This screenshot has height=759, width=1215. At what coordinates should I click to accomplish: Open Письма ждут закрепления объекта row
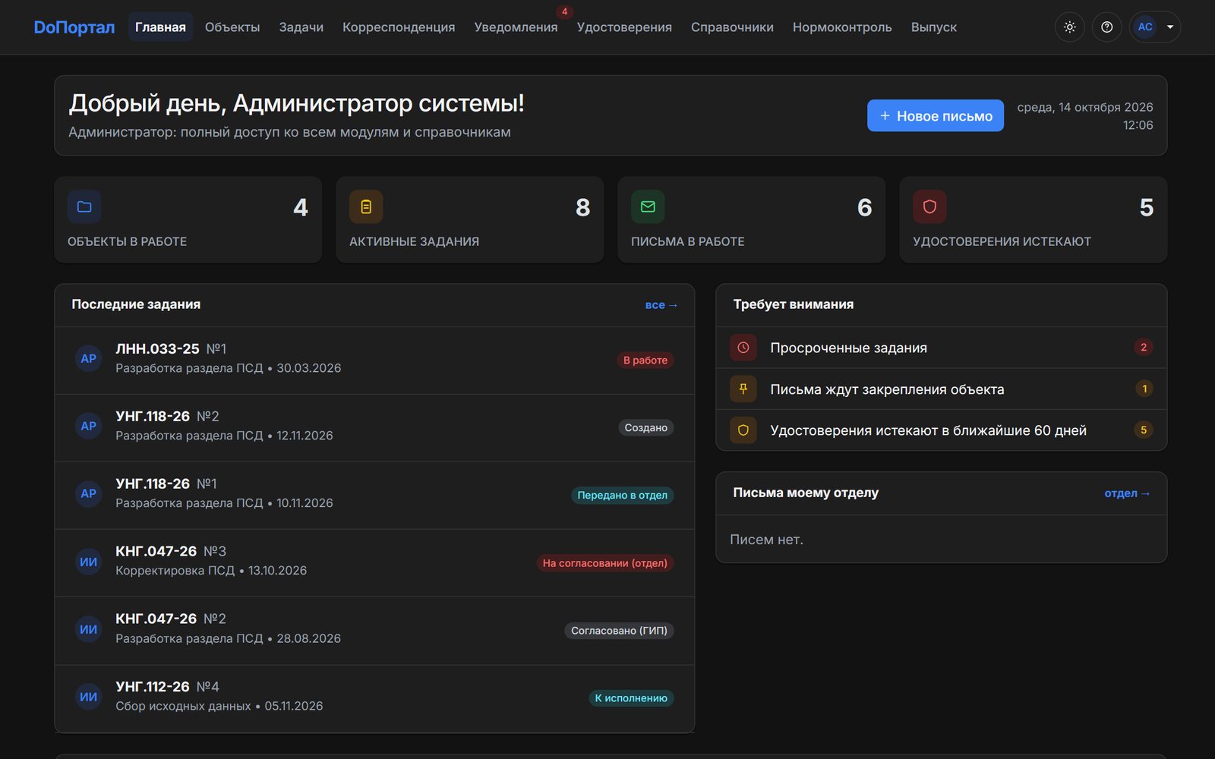941,389
